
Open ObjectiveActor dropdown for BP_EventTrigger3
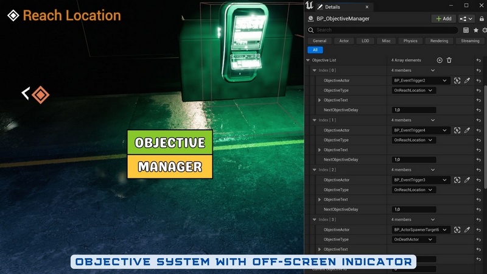click(x=421, y=180)
